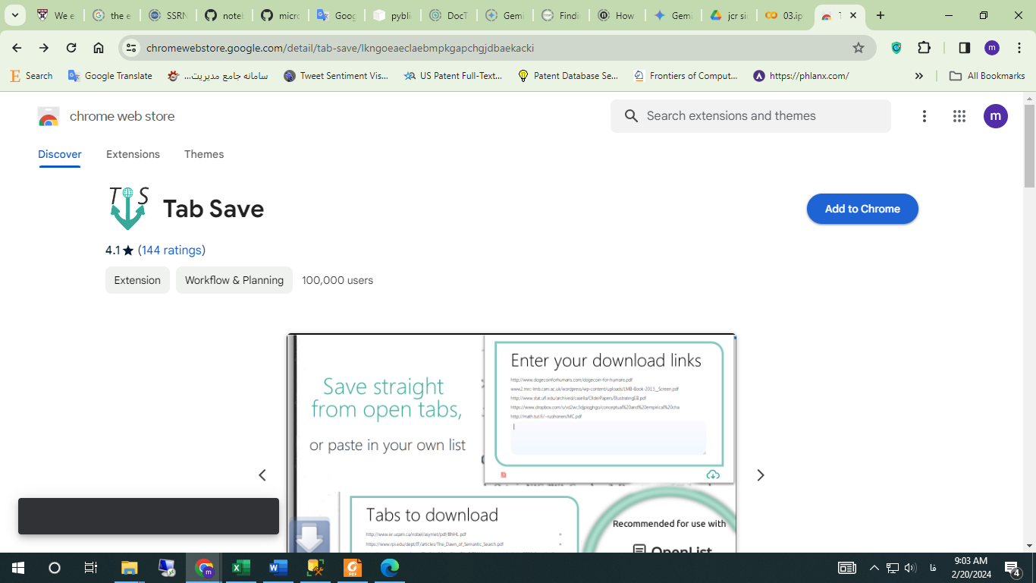Expand the tab search dropdown
The width and height of the screenshot is (1036, 583).
14,15
